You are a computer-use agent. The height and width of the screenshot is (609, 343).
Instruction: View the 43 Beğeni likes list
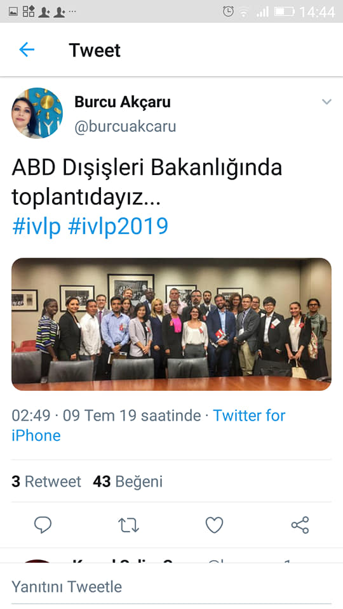(128, 481)
